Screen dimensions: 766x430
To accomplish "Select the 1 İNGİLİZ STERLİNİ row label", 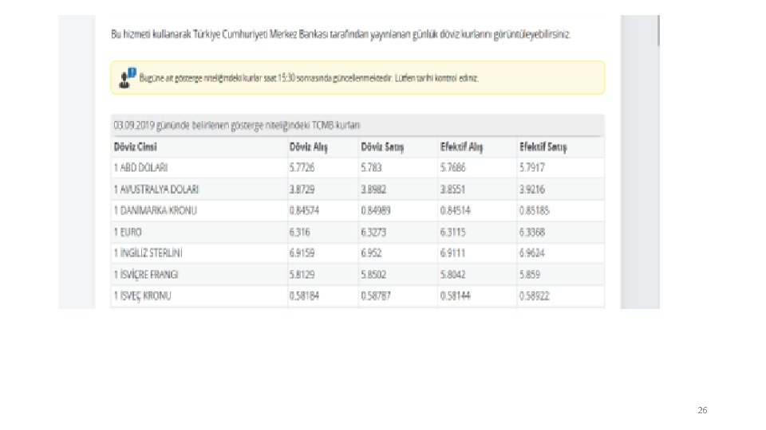I will click(148, 253).
